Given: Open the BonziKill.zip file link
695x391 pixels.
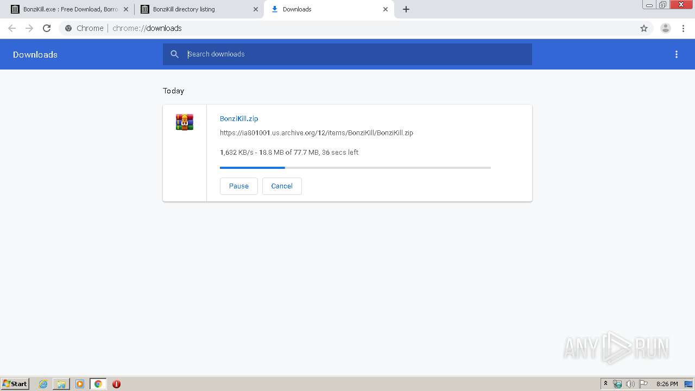Looking at the screenshot, I should coord(239,118).
